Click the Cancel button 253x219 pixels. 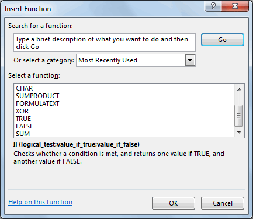pyautogui.click(x=223, y=203)
